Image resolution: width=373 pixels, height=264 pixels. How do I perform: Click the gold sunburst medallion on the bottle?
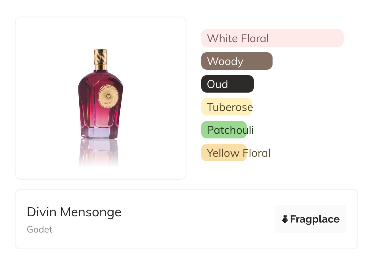(108, 96)
